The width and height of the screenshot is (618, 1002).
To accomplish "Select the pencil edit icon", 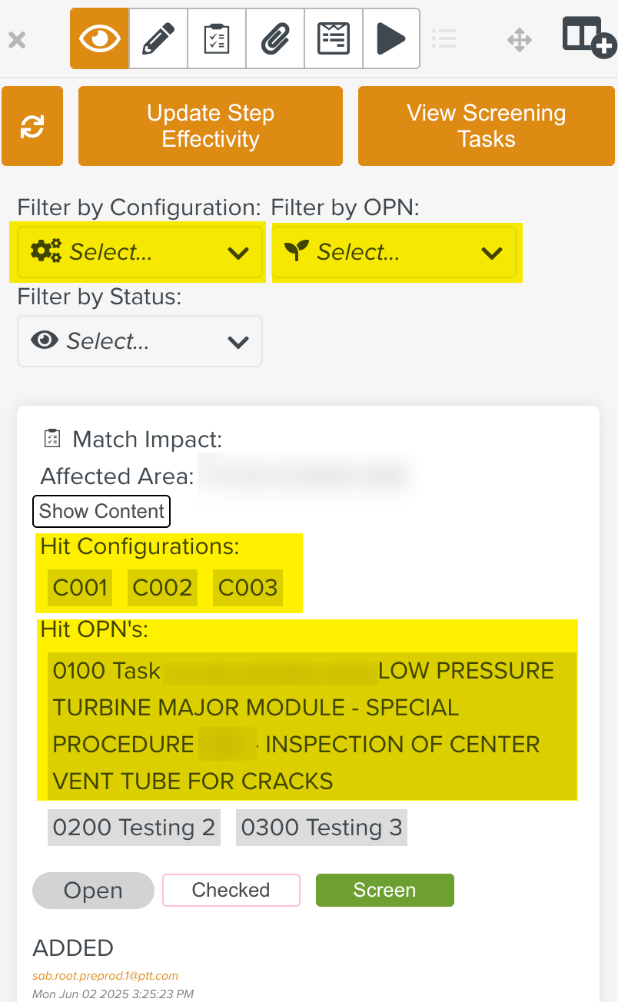I will [158, 38].
